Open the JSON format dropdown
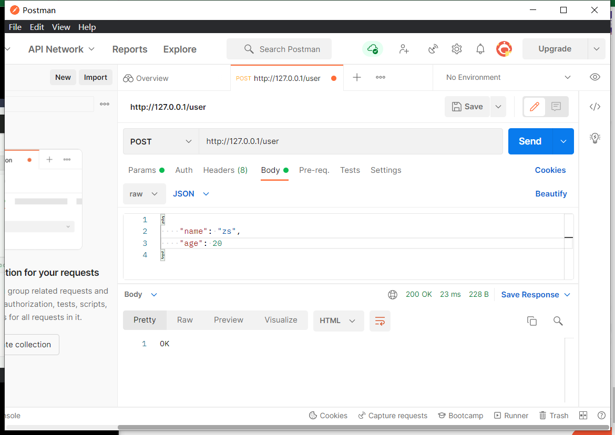Viewport: 615px width, 435px height. (x=191, y=194)
